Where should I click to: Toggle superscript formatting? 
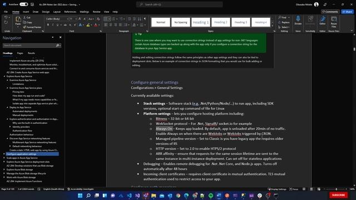point(75,24)
